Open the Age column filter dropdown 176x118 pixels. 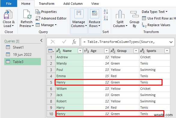coord(107,51)
